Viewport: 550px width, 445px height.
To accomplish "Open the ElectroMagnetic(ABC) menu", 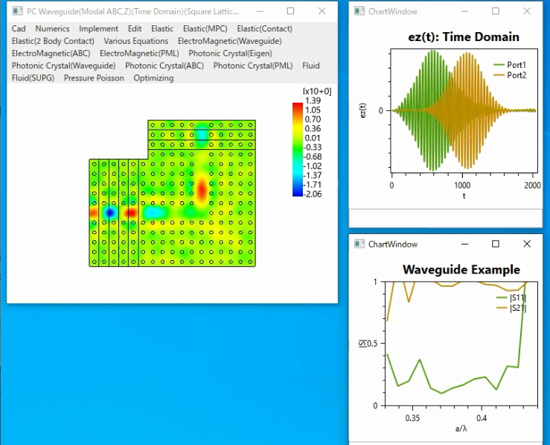I will click(51, 54).
